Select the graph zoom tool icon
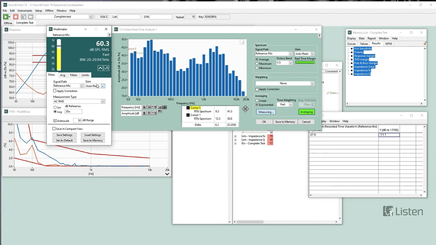This screenshot has width=436, height=245. (x=160, y=107)
